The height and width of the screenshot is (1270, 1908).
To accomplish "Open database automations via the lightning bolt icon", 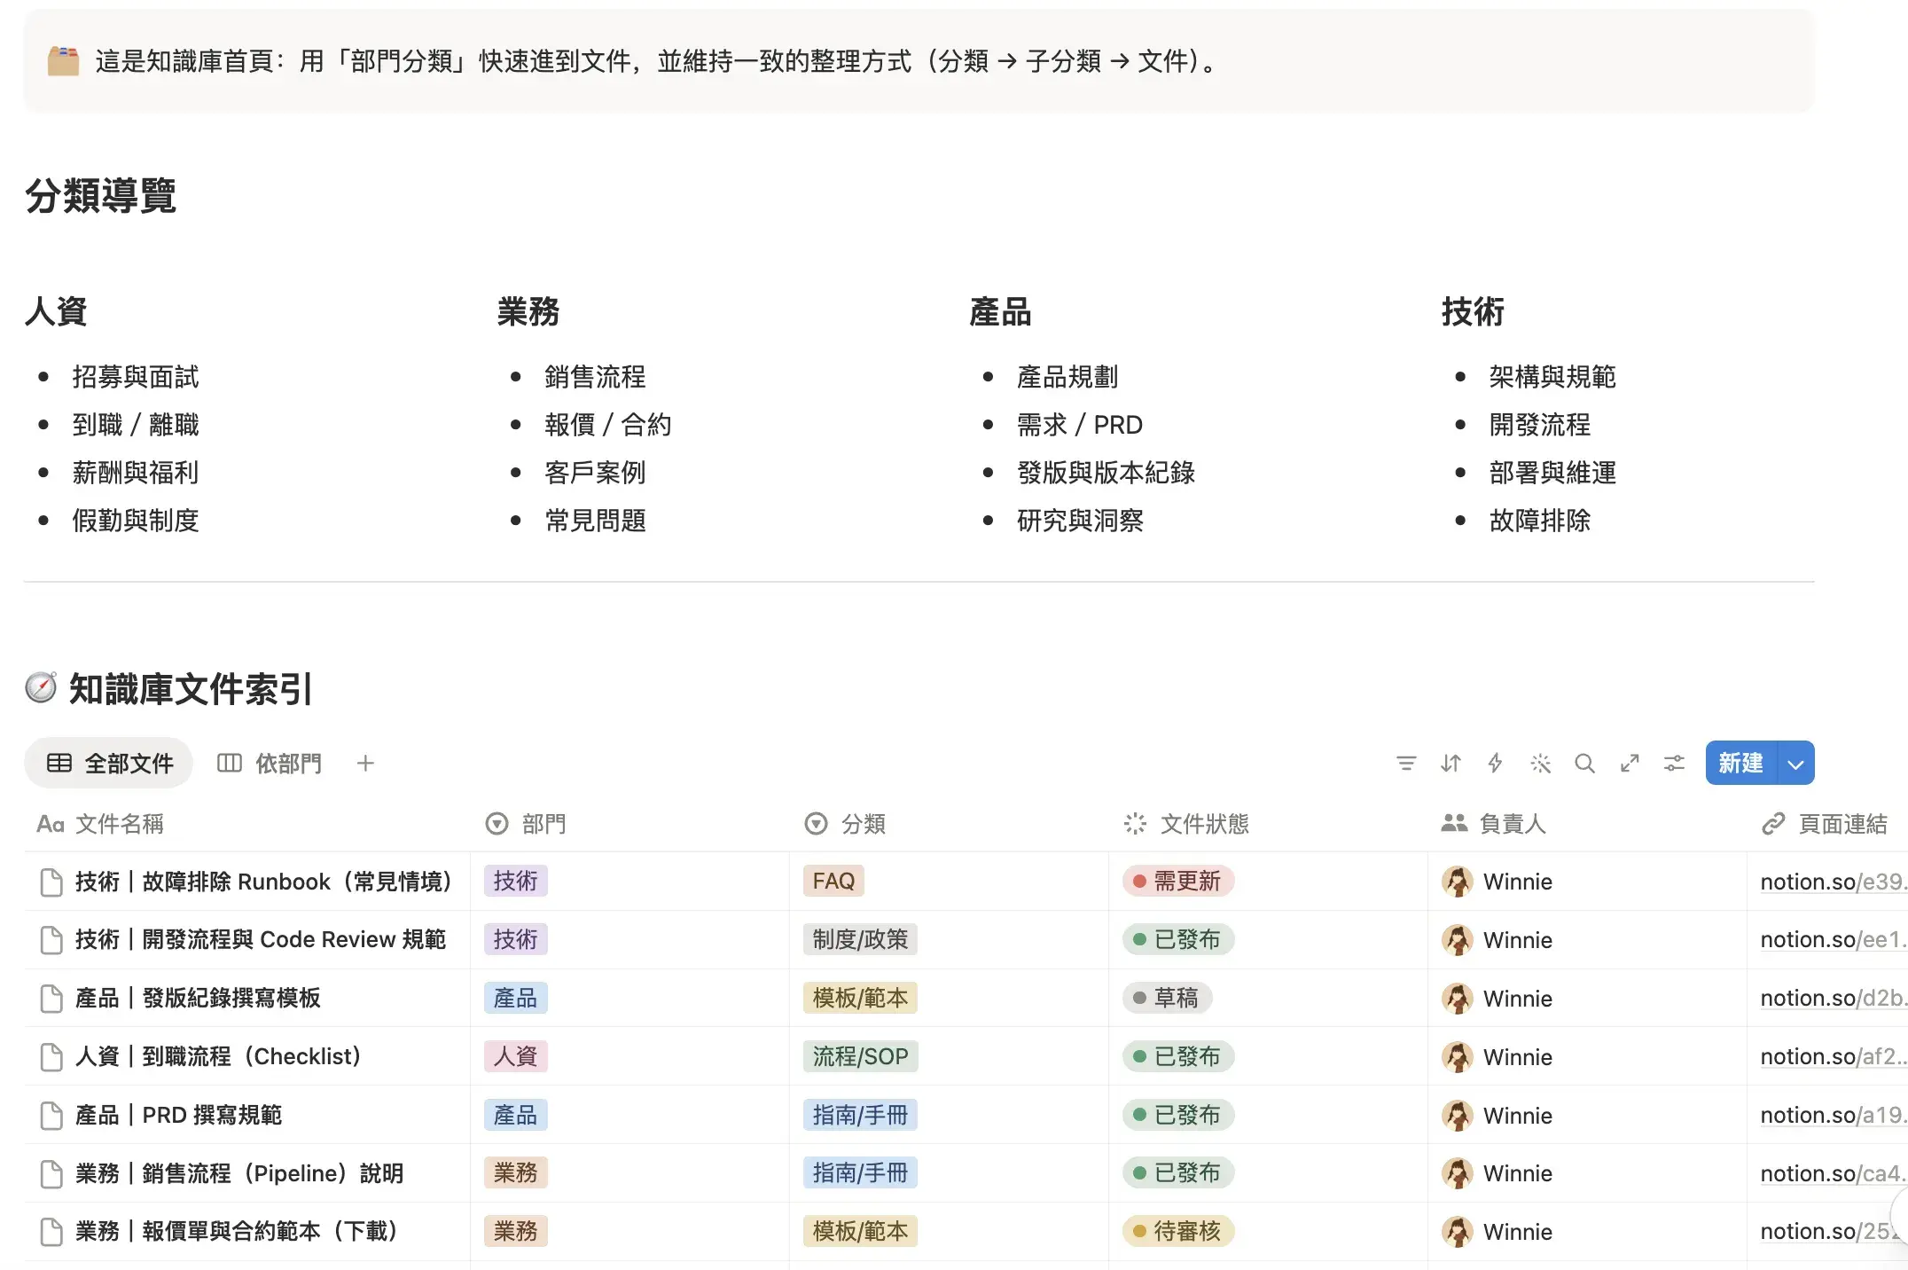I will pyautogui.click(x=1496, y=763).
